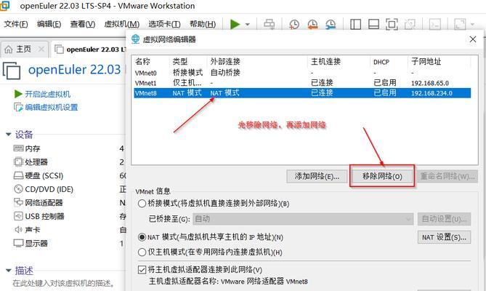Click the 开启此虚拟机 link
The height and width of the screenshot is (291, 486).
(x=48, y=94)
